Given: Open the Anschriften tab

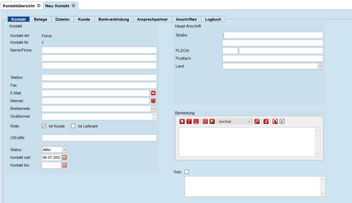Looking at the screenshot, I should (x=187, y=19).
